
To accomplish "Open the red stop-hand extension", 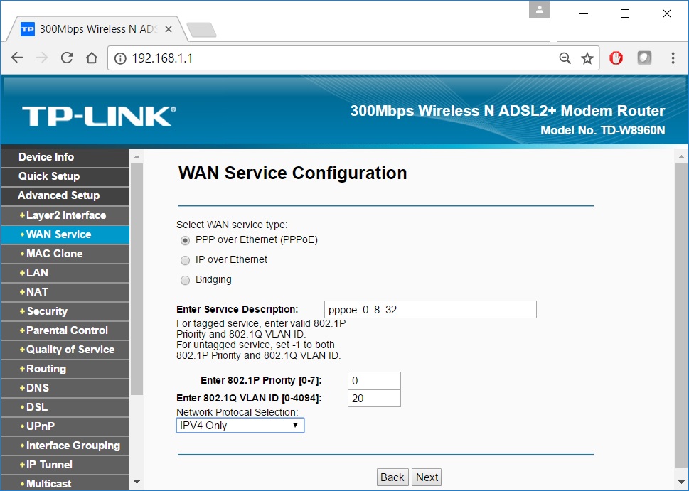I will 616,58.
